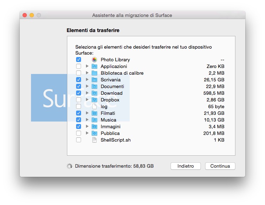This screenshot has height=205, width=265.
Task: Click the Immagini folder icon
Action: pos(94,126)
